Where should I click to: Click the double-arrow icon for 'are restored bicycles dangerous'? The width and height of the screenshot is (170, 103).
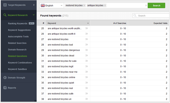[87, 50]
